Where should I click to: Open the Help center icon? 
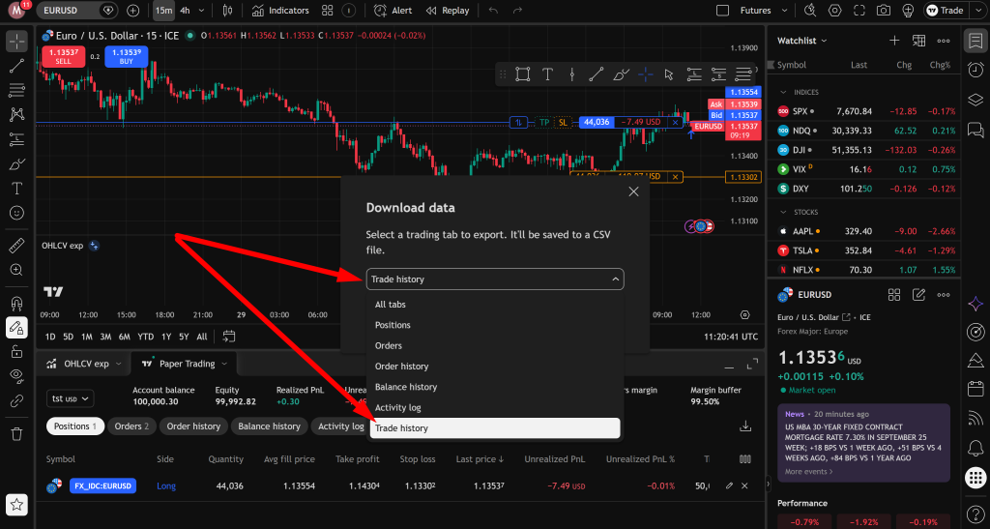[x=975, y=514]
